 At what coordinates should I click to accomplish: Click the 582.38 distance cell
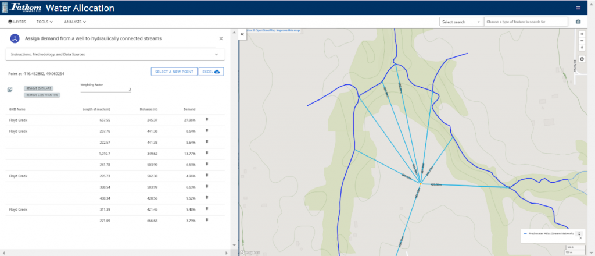click(152, 176)
